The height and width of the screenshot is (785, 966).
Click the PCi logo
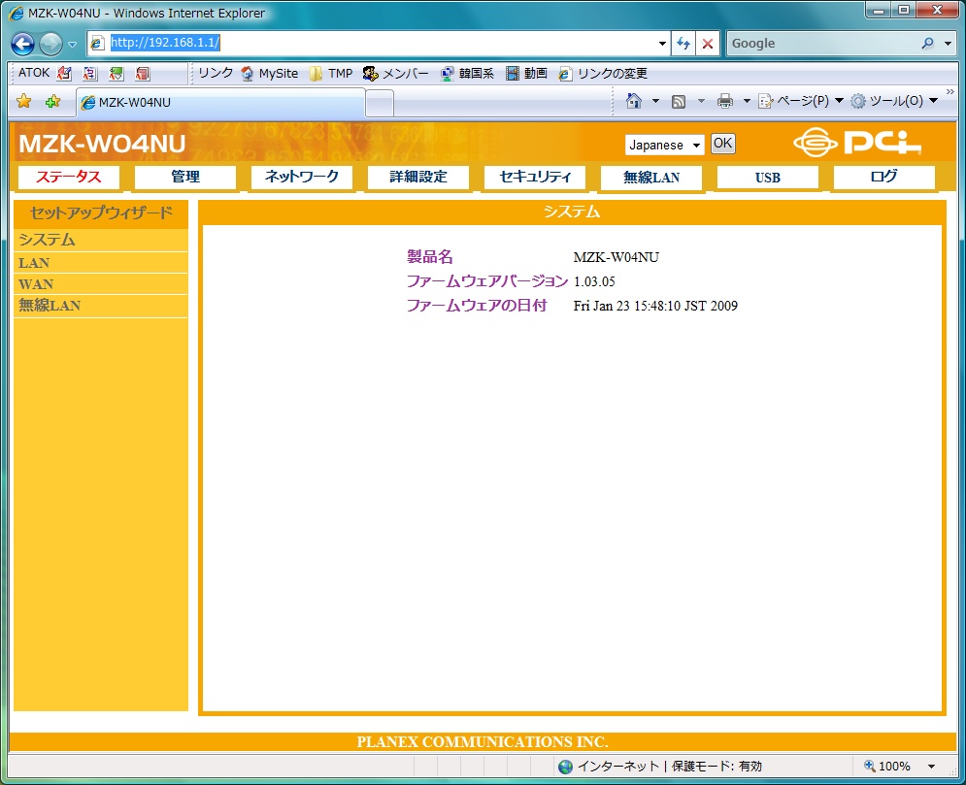pyautogui.click(x=857, y=143)
